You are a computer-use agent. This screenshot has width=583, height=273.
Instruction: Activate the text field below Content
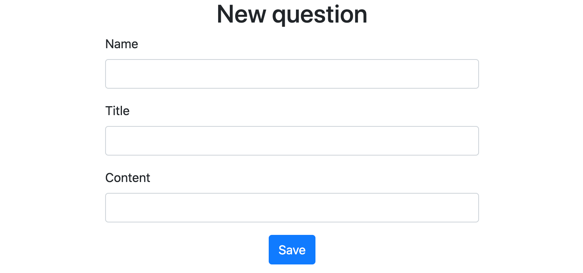point(292,208)
